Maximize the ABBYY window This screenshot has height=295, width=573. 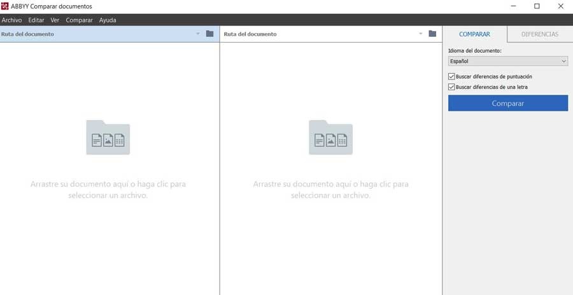537,6
